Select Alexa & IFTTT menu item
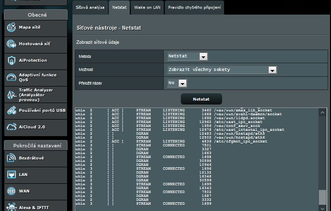Image resolution: width=331 pixels, height=211 pixels. [34, 207]
